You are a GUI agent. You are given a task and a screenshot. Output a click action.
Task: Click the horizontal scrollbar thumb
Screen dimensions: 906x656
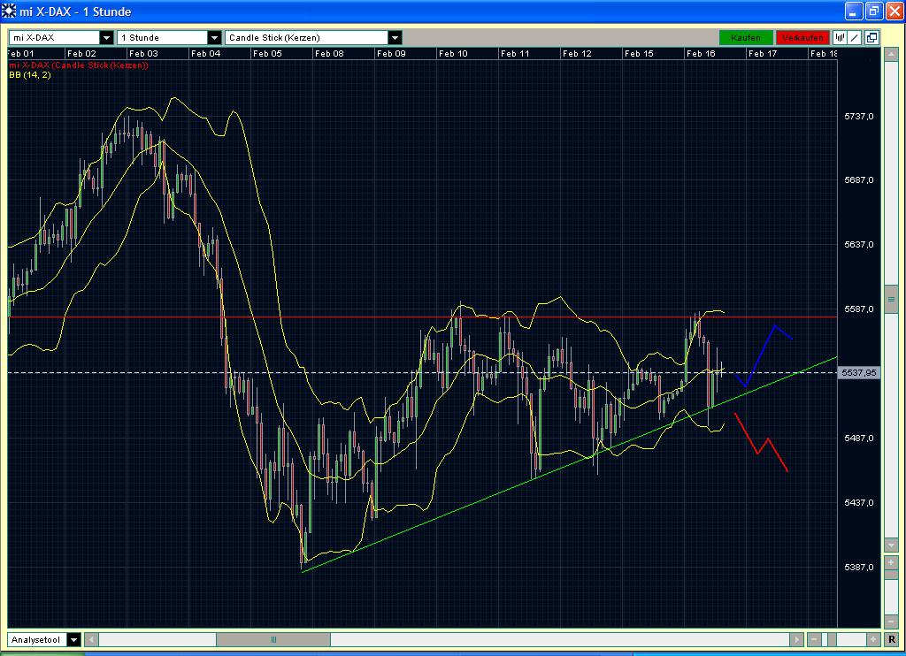[x=274, y=639]
